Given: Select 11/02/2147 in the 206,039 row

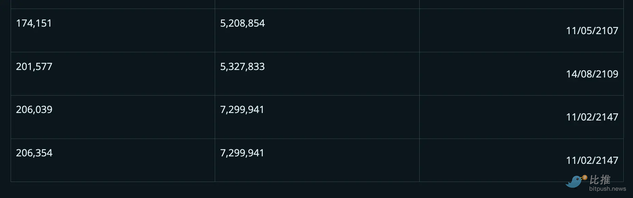Looking at the screenshot, I should 592,117.
